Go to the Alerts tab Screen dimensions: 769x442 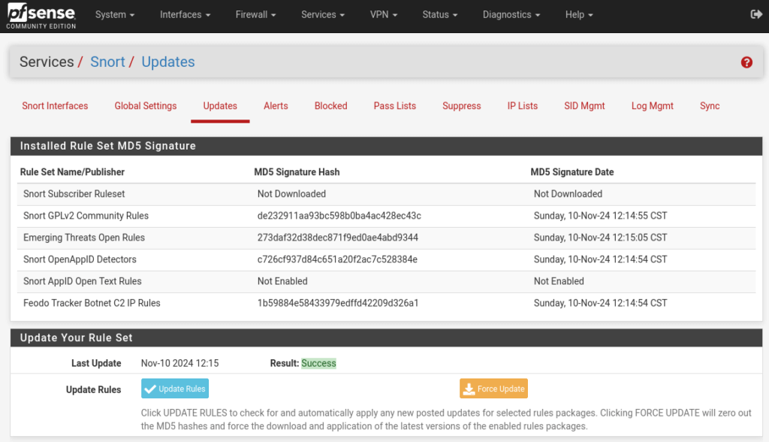click(276, 106)
